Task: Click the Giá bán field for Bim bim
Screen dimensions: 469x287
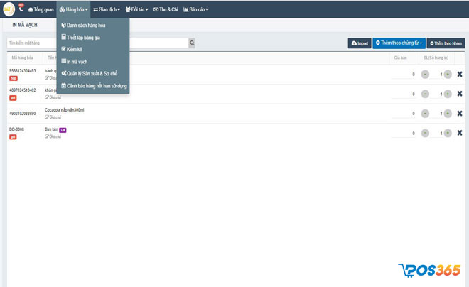Action: (x=404, y=134)
